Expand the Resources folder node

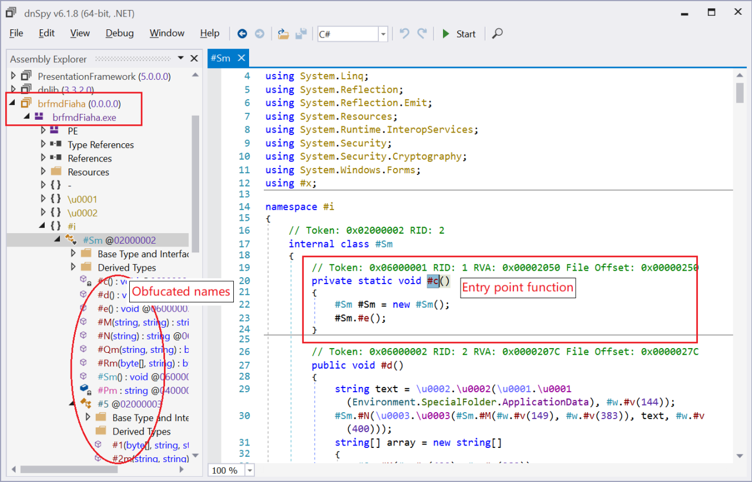(43, 171)
